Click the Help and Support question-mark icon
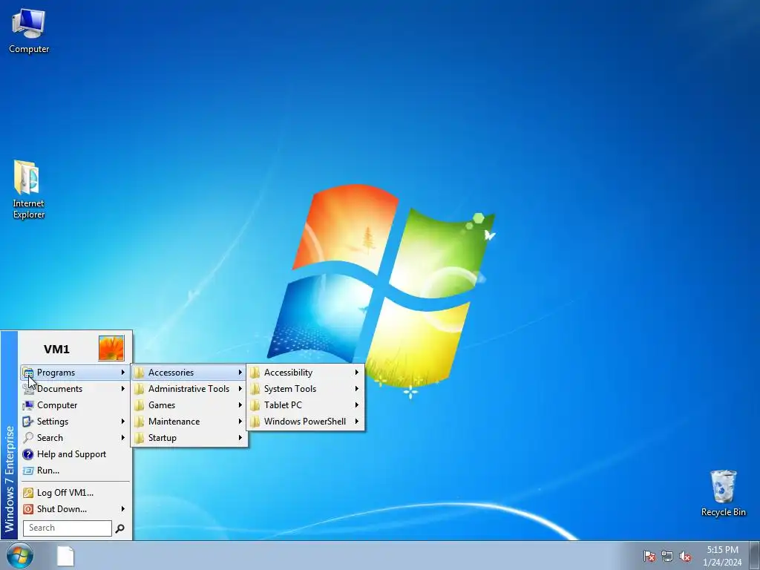760x570 pixels. 28,454
